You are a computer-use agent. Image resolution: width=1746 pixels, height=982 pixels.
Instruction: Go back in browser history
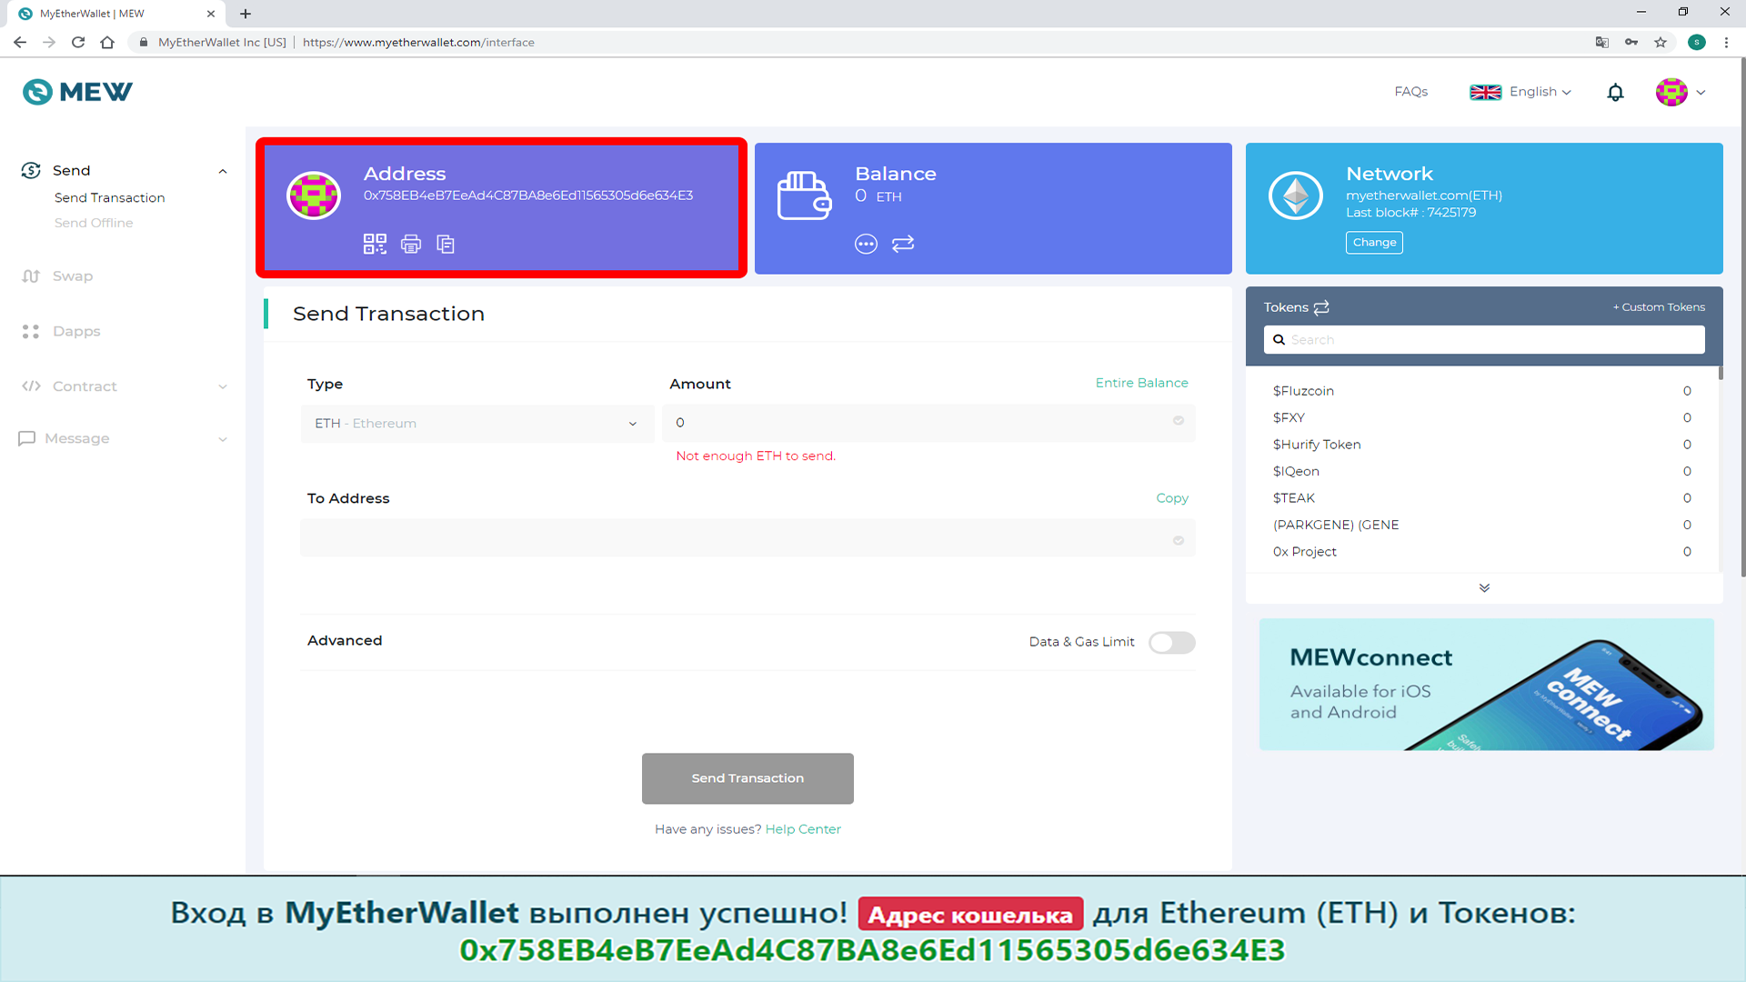pos(20,42)
